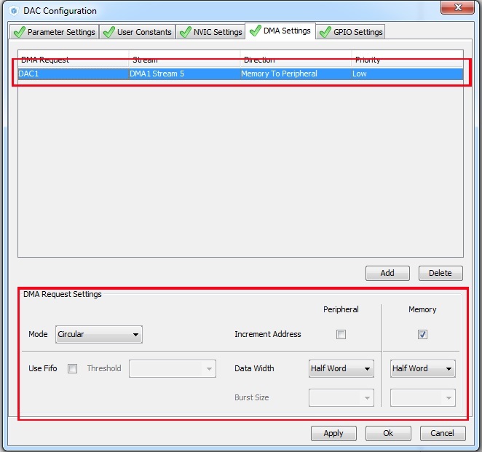Click the DAC Configuration window icon

14,11
